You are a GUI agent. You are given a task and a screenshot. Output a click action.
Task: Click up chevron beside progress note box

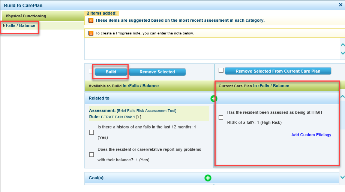[342, 45]
